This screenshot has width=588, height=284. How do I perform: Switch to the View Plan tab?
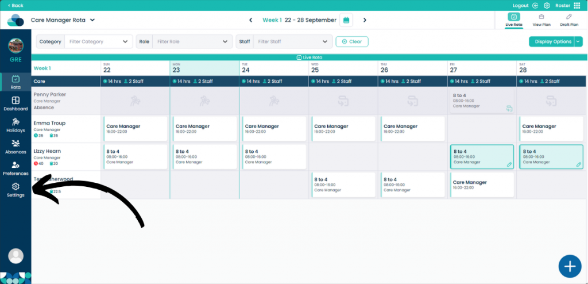541,20
